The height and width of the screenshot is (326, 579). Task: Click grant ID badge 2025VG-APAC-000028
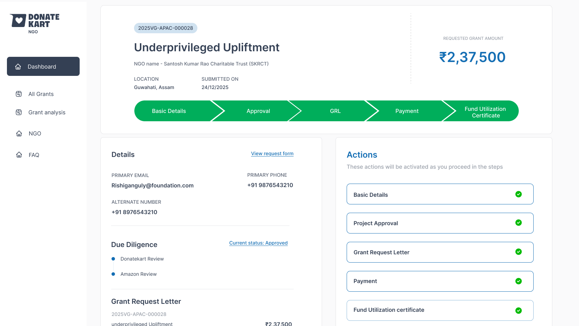point(166,28)
